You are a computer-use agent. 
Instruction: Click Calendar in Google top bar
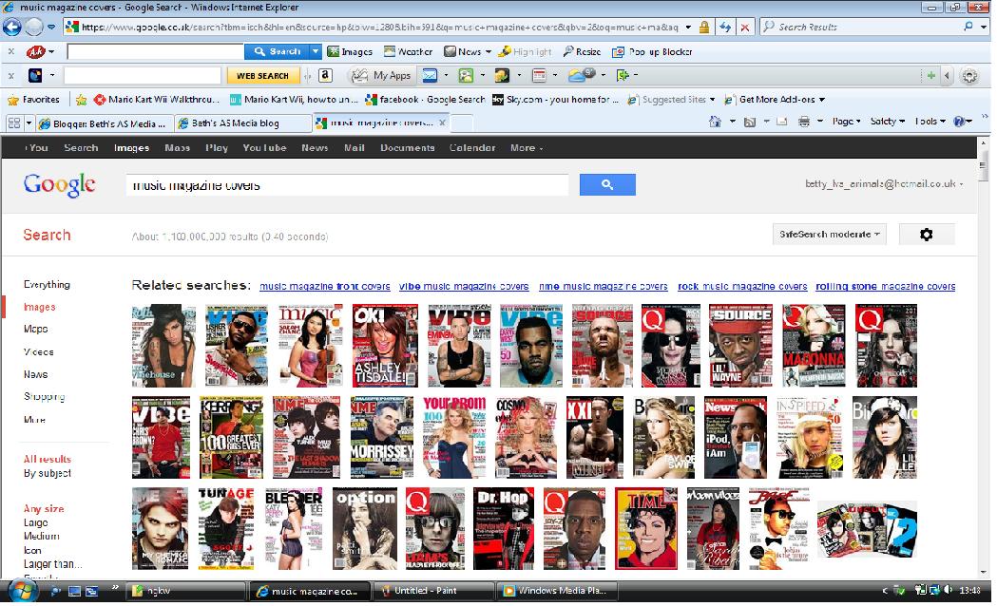[x=471, y=147]
